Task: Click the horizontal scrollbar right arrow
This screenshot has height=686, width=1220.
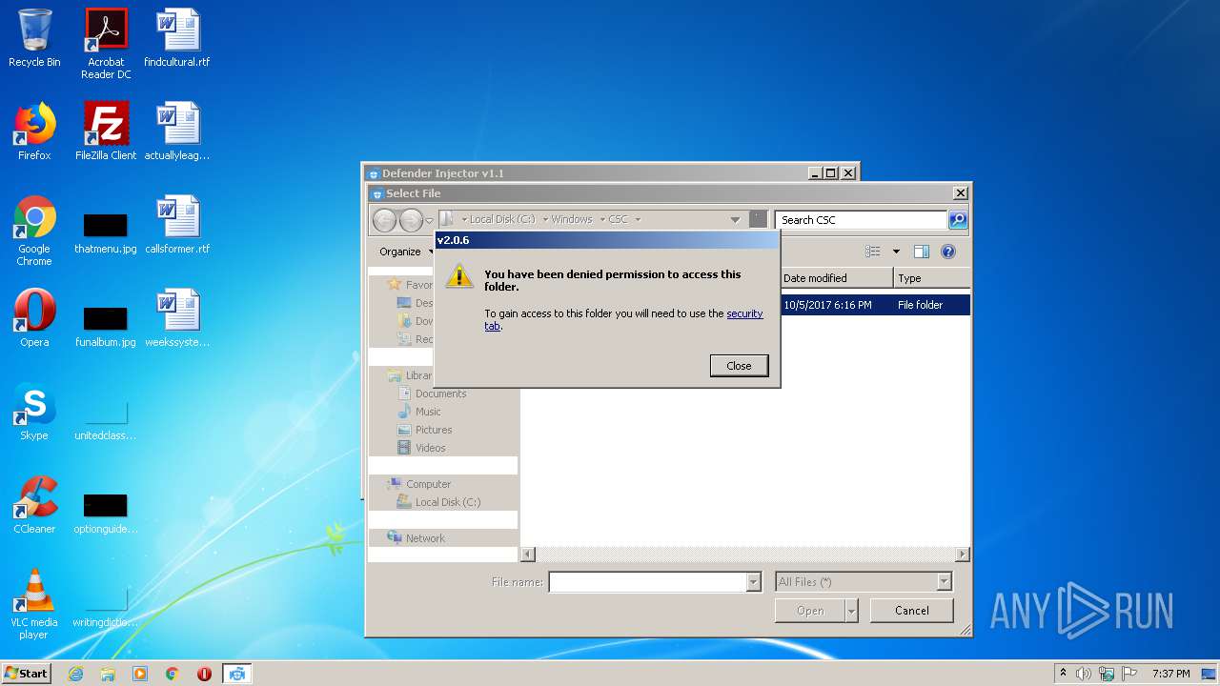Action: click(x=963, y=555)
